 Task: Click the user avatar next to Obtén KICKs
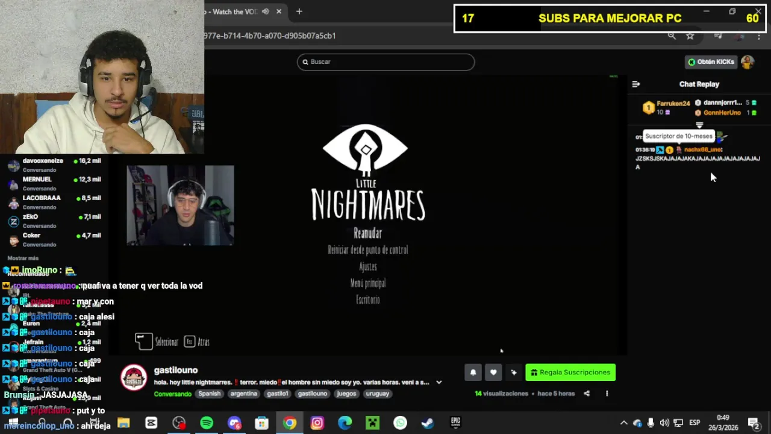[x=748, y=62]
